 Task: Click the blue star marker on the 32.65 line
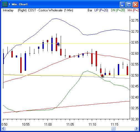[58, 44]
